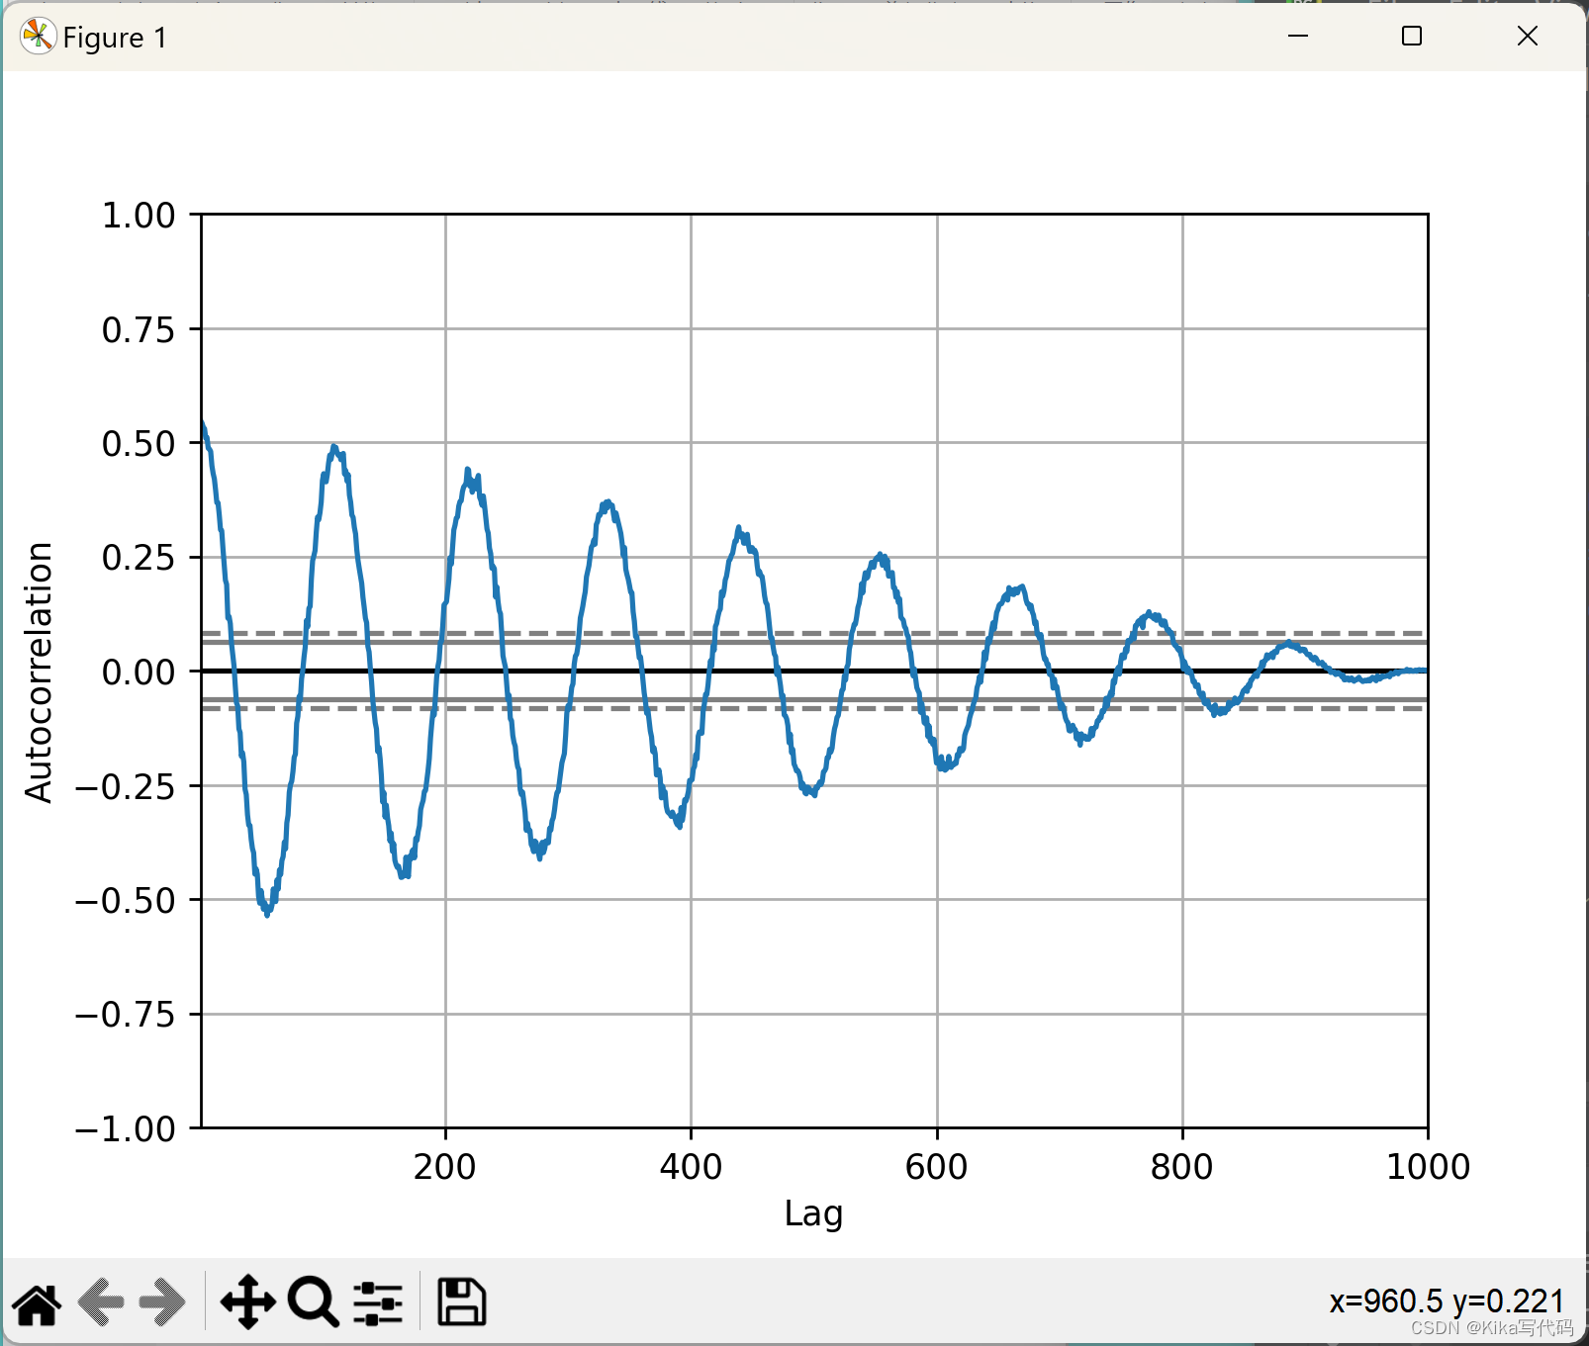Click the 'Figure 1' window title
This screenshot has width=1589, height=1346.
point(115,38)
